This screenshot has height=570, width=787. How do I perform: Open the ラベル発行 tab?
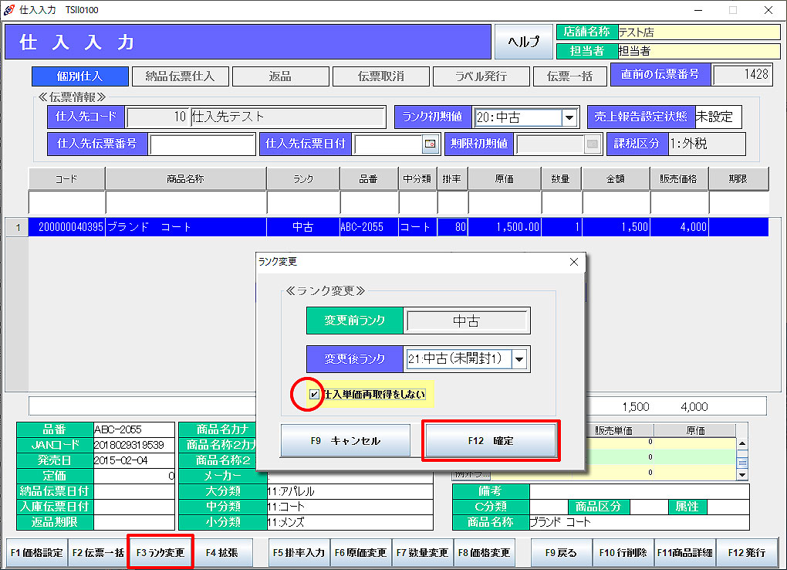click(480, 76)
